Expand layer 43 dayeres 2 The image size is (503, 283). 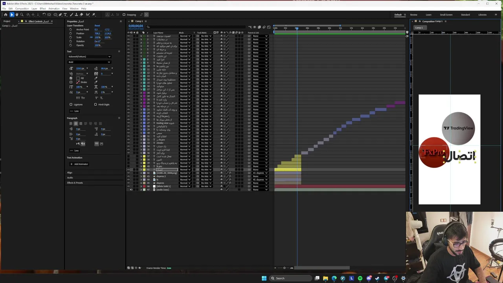(141, 176)
